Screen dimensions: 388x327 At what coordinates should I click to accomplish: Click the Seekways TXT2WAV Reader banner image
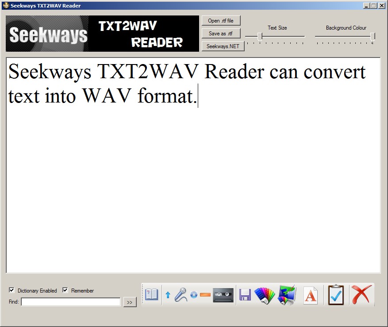(x=102, y=34)
